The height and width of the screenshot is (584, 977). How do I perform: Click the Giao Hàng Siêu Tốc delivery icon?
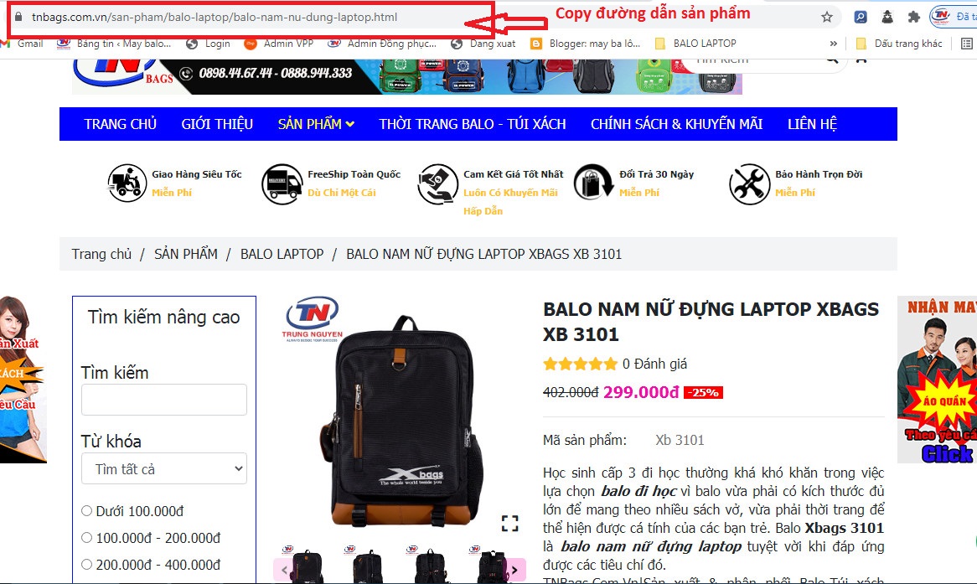tap(127, 183)
